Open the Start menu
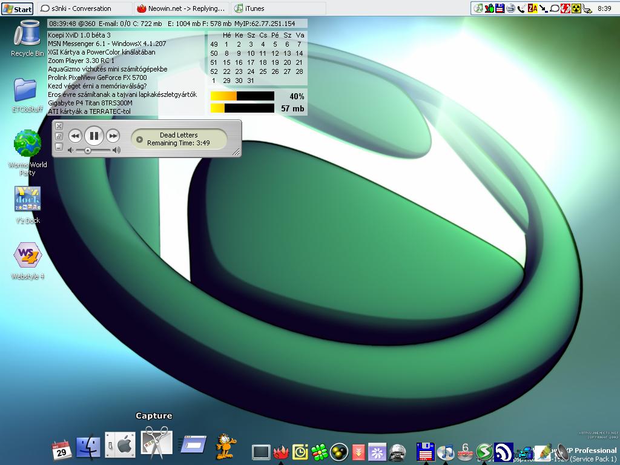The height and width of the screenshot is (465, 620). 18,8
